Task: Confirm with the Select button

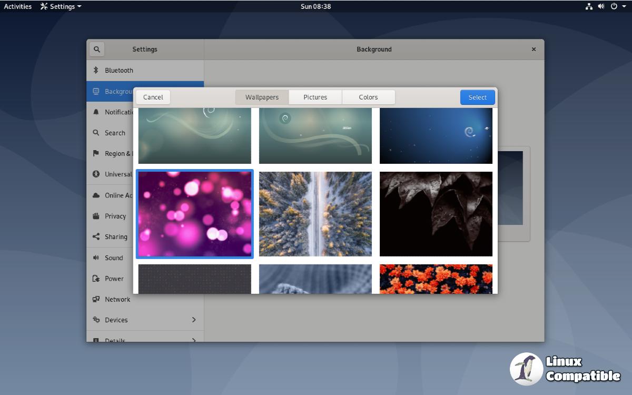Action: 477,97
